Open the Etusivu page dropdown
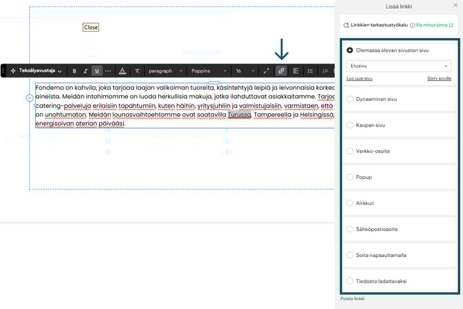This screenshot has width=463, height=309. [398, 66]
